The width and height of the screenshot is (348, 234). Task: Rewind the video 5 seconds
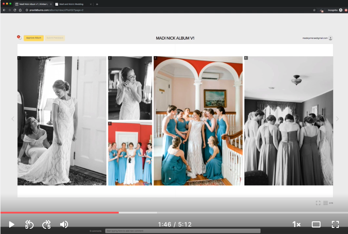click(x=29, y=224)
